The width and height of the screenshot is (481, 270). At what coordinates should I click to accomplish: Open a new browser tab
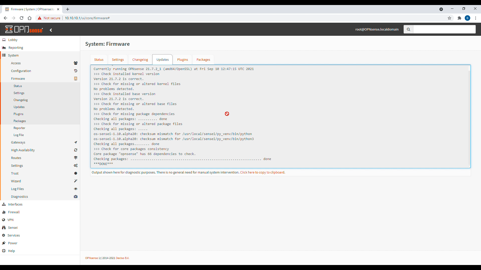(x=68, y=9)
